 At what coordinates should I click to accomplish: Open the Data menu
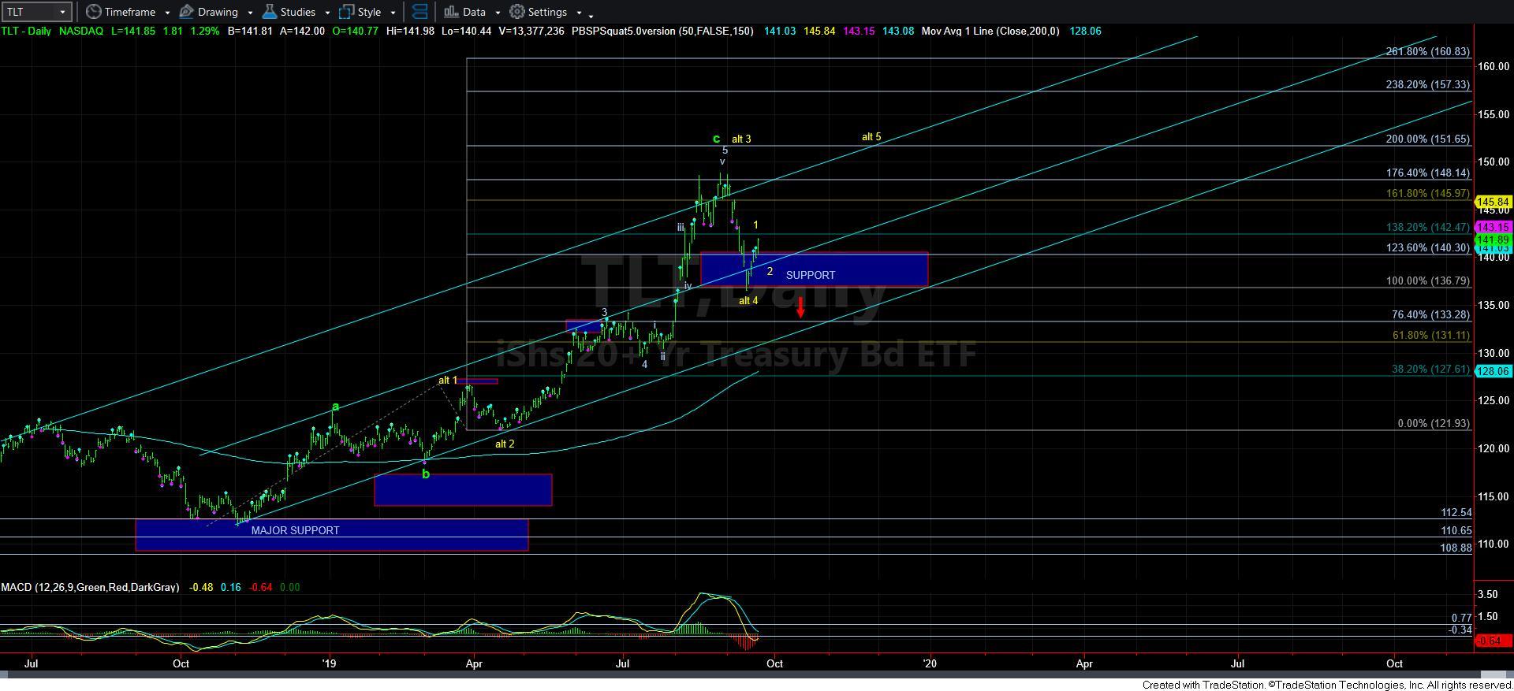pyautogui.click(x=464, y=12)
